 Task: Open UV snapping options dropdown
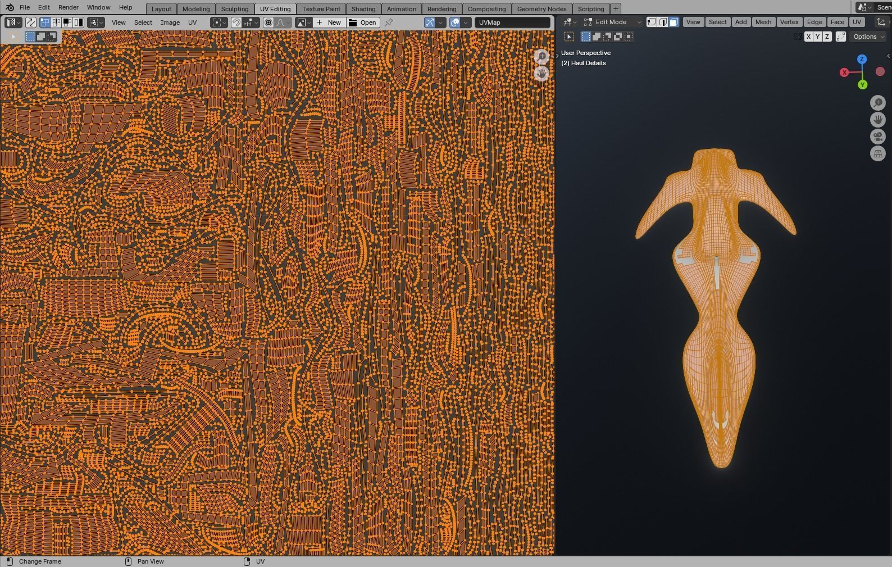pyautogui.click(x=251, y=22)
